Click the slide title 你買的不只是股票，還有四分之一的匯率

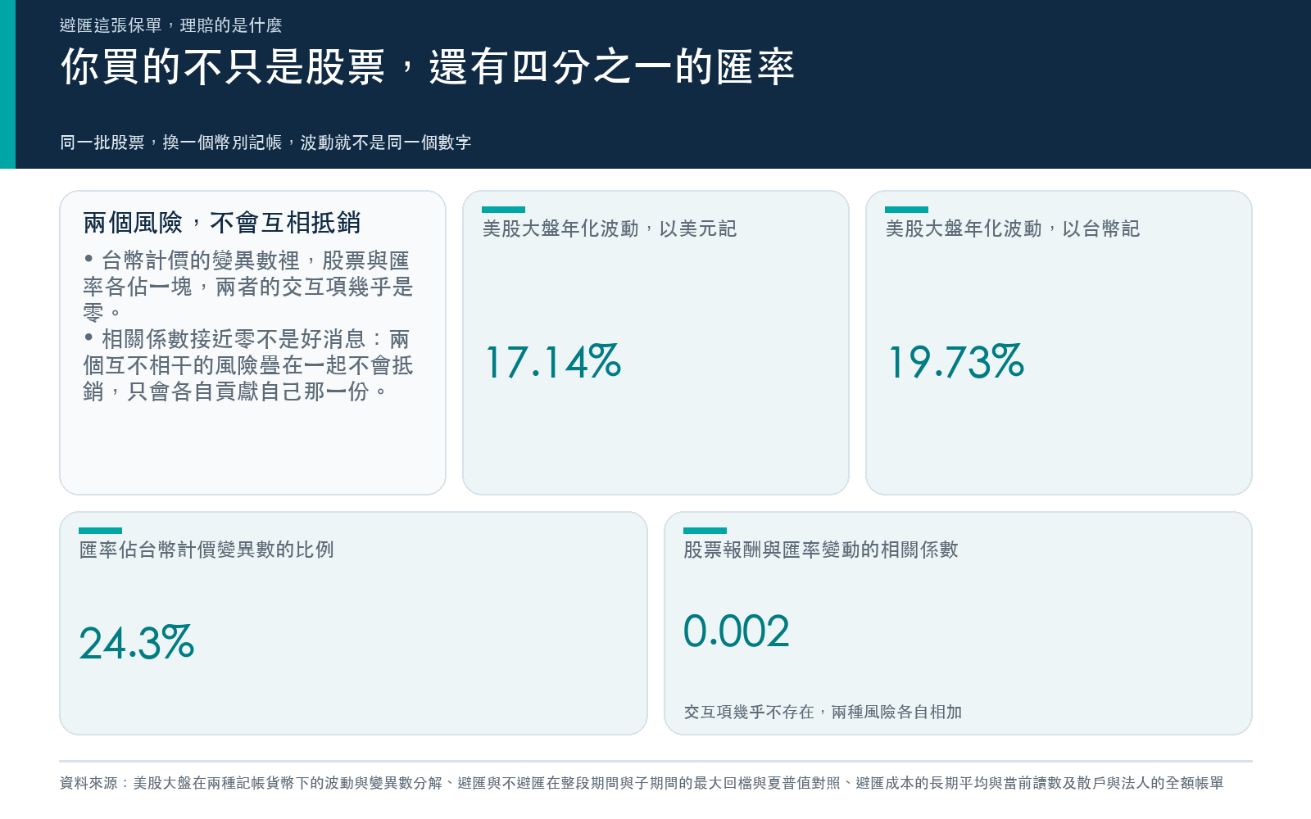point(427,66)
